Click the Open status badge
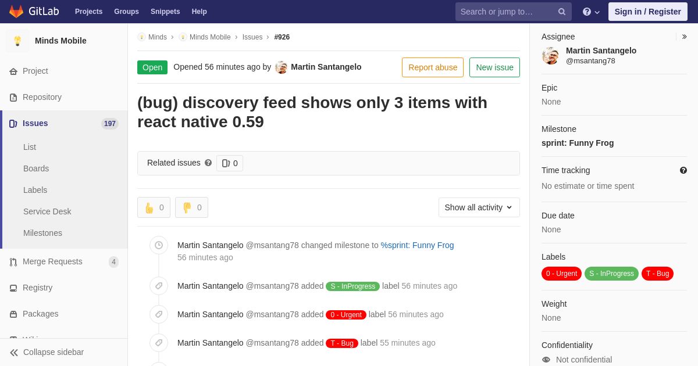 pyautogui.click(x=152, y=67)
